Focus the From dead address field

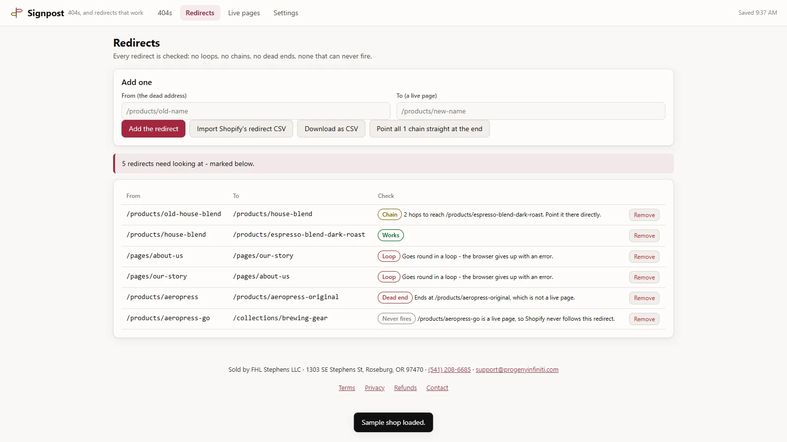coord(256,111)
